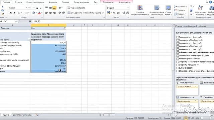Image resolution: width=214 pixels, height=120 pixels.
Task: Open the Общий number format dropdown
Action: [128, 8]
